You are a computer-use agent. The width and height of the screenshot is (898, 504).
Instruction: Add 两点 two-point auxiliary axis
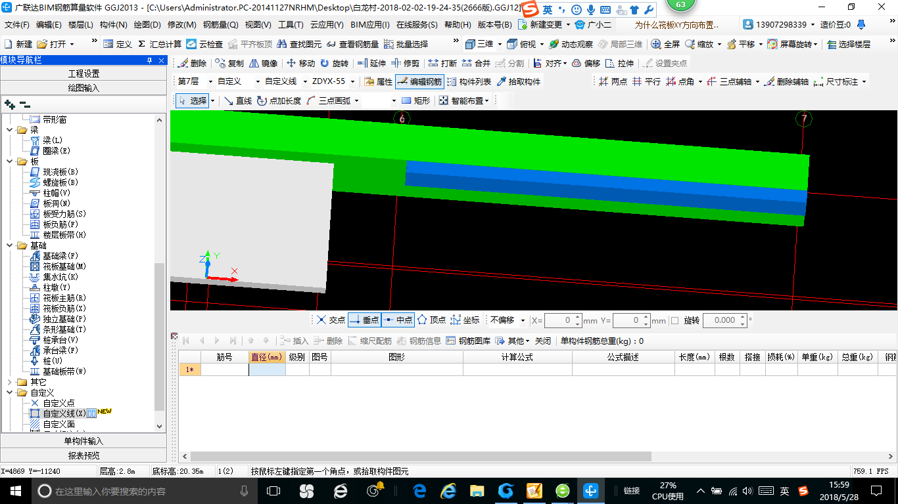613,82
